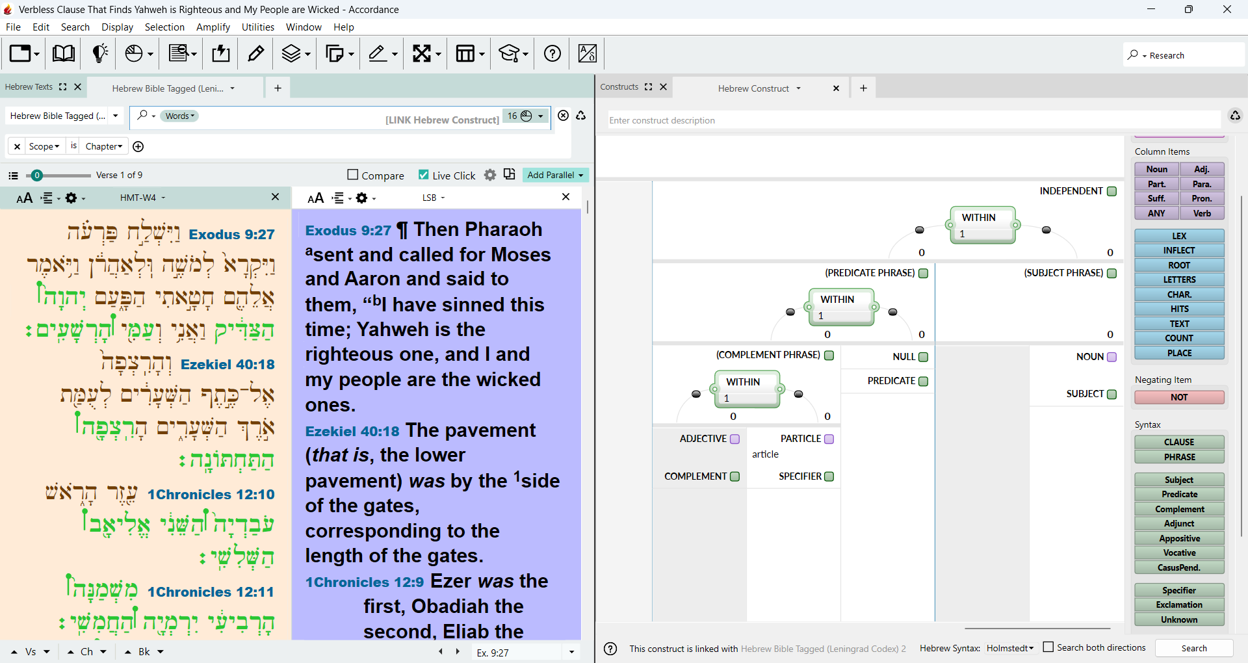The image size is (1248, 663).
Task: Click the highlighter pen toolbar icon
Action: [x=256, y=53]
